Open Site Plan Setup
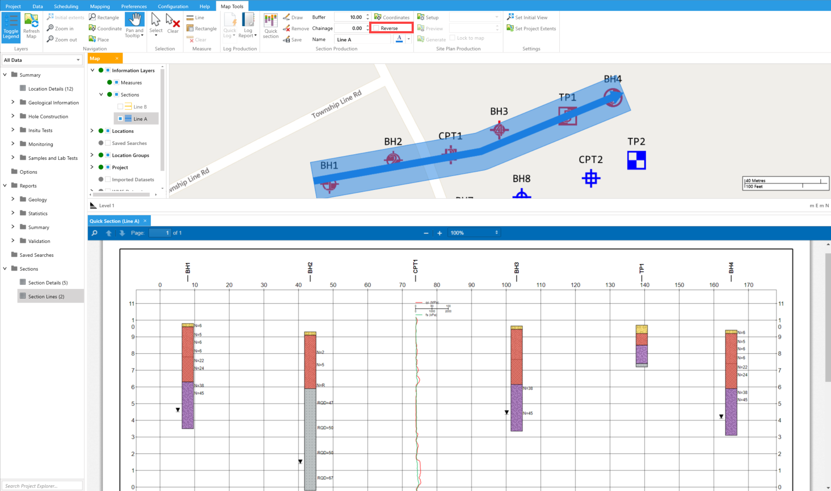The width and height of the screenshot is (831, 491). click(x=428, y=17)
